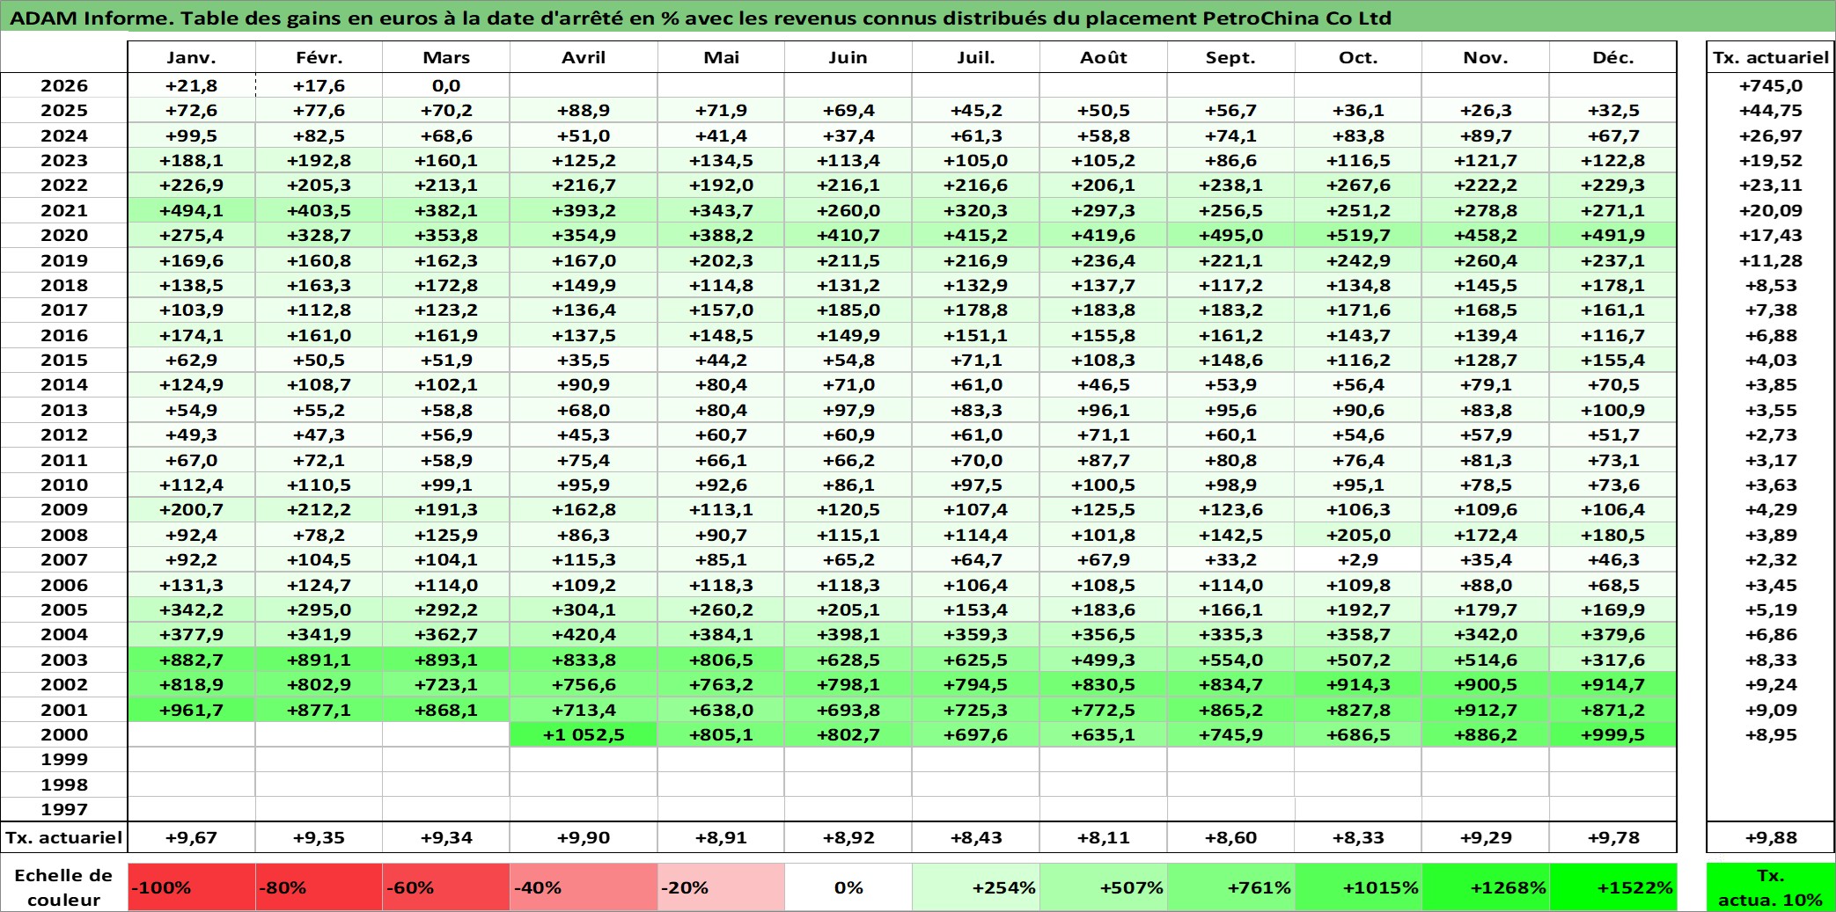Screen dimensions: 1836x912
Task: Select the +961,7 cell for January 2001
Action: pos(192,710)
